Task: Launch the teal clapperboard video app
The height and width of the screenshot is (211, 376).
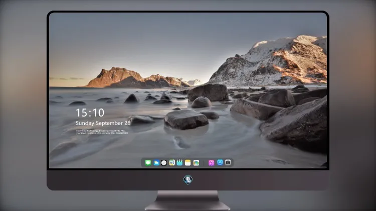Action: 179,162
